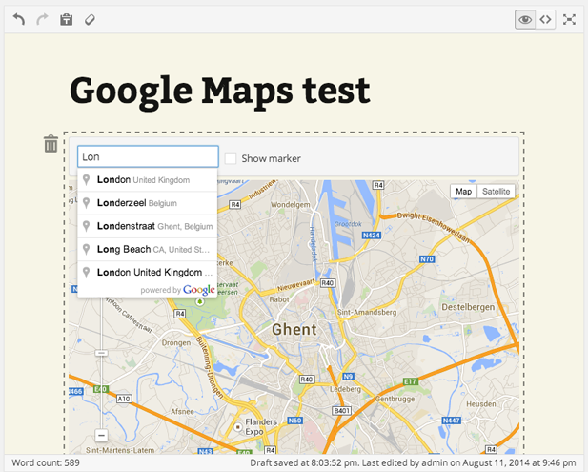Click the undo arrow icon
588x472 pixels.
pyautogui.click(x=19, y=19)
